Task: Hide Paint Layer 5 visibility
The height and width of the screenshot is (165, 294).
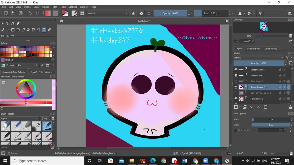Action: pyautogui.click(x=236, y=99)
